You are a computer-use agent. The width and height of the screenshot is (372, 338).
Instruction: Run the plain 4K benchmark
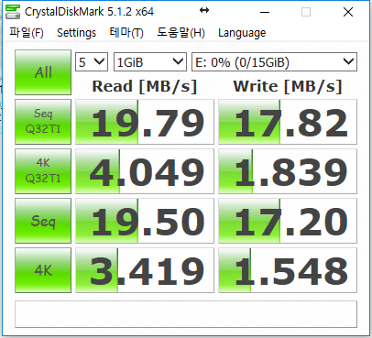[x=43, y=270]
